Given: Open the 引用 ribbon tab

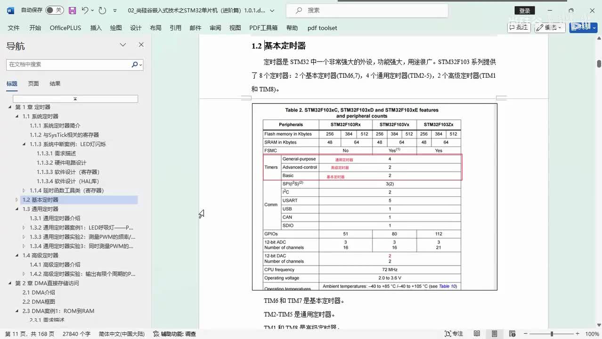Looking at the screenshot, I should click(176, 28).
